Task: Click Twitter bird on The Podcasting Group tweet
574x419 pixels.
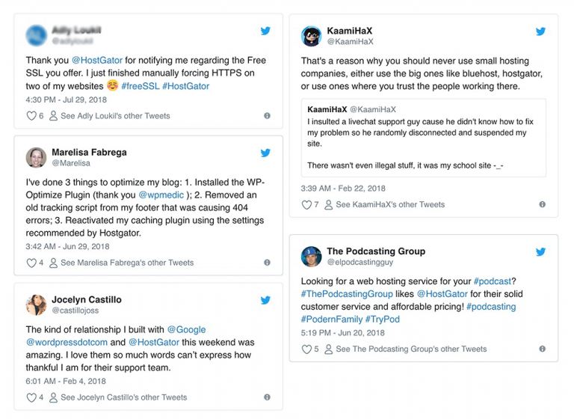Action: tap(540, 252)
